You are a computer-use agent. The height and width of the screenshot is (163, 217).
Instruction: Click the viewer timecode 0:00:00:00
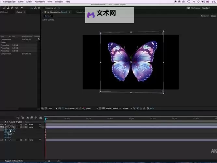pos(70,109)
